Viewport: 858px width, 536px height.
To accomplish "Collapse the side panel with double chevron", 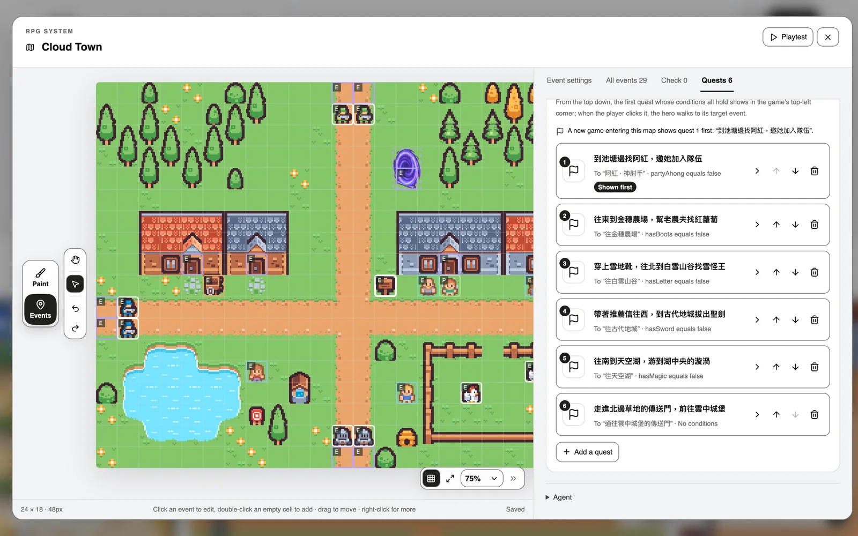I will coord(513,479).
